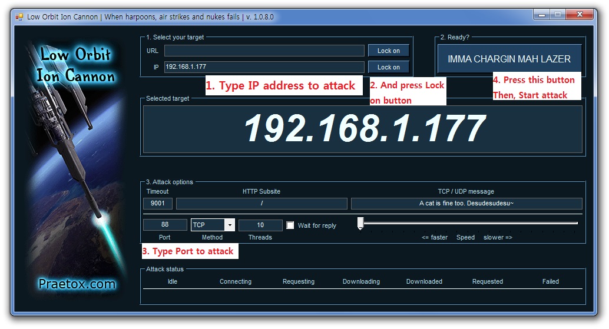
Task: Click the HTTP Subsite text field
Action: [262, 204]
